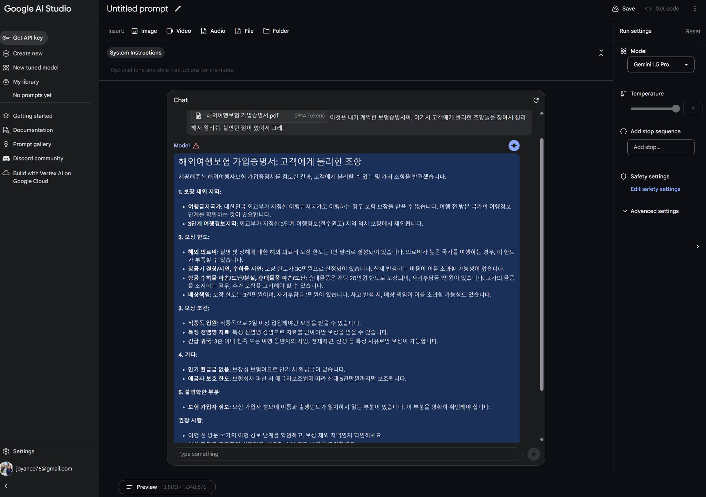This screenshot has height=497, width=706.
Task: Click the Edit safety settings link
Action: pyautogui.click(x=655, y=189)
